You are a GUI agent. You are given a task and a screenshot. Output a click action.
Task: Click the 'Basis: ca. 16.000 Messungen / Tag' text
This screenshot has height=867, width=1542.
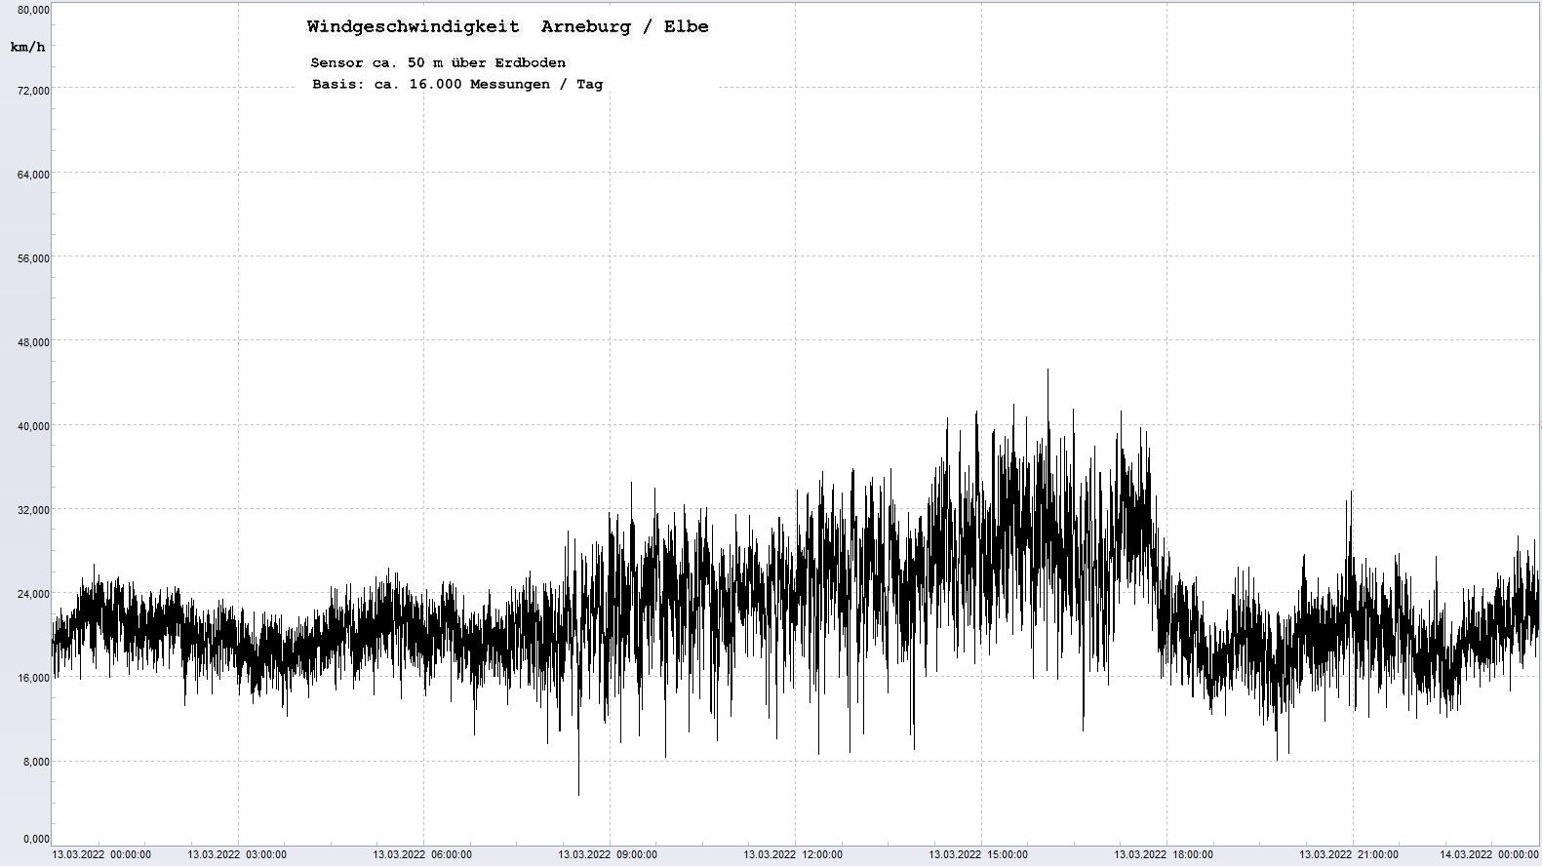[x=457, y=85]
